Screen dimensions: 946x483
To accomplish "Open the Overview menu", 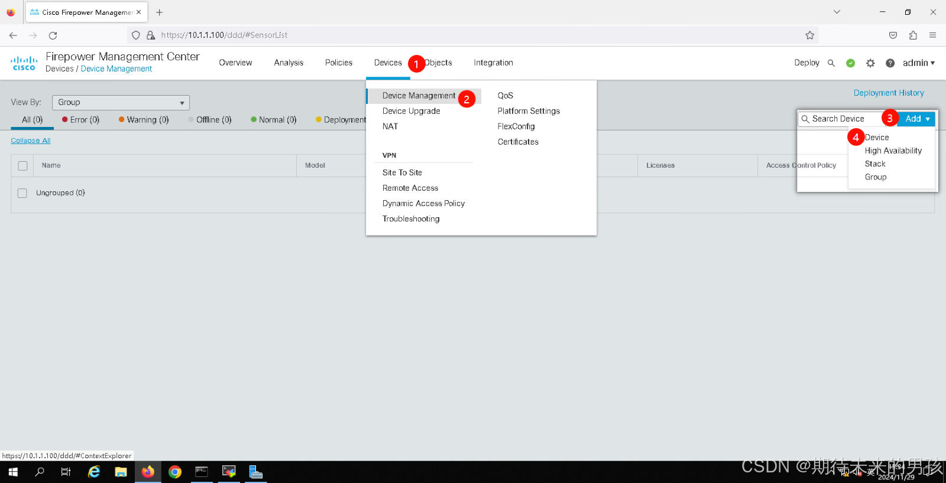I will point(235,63).
